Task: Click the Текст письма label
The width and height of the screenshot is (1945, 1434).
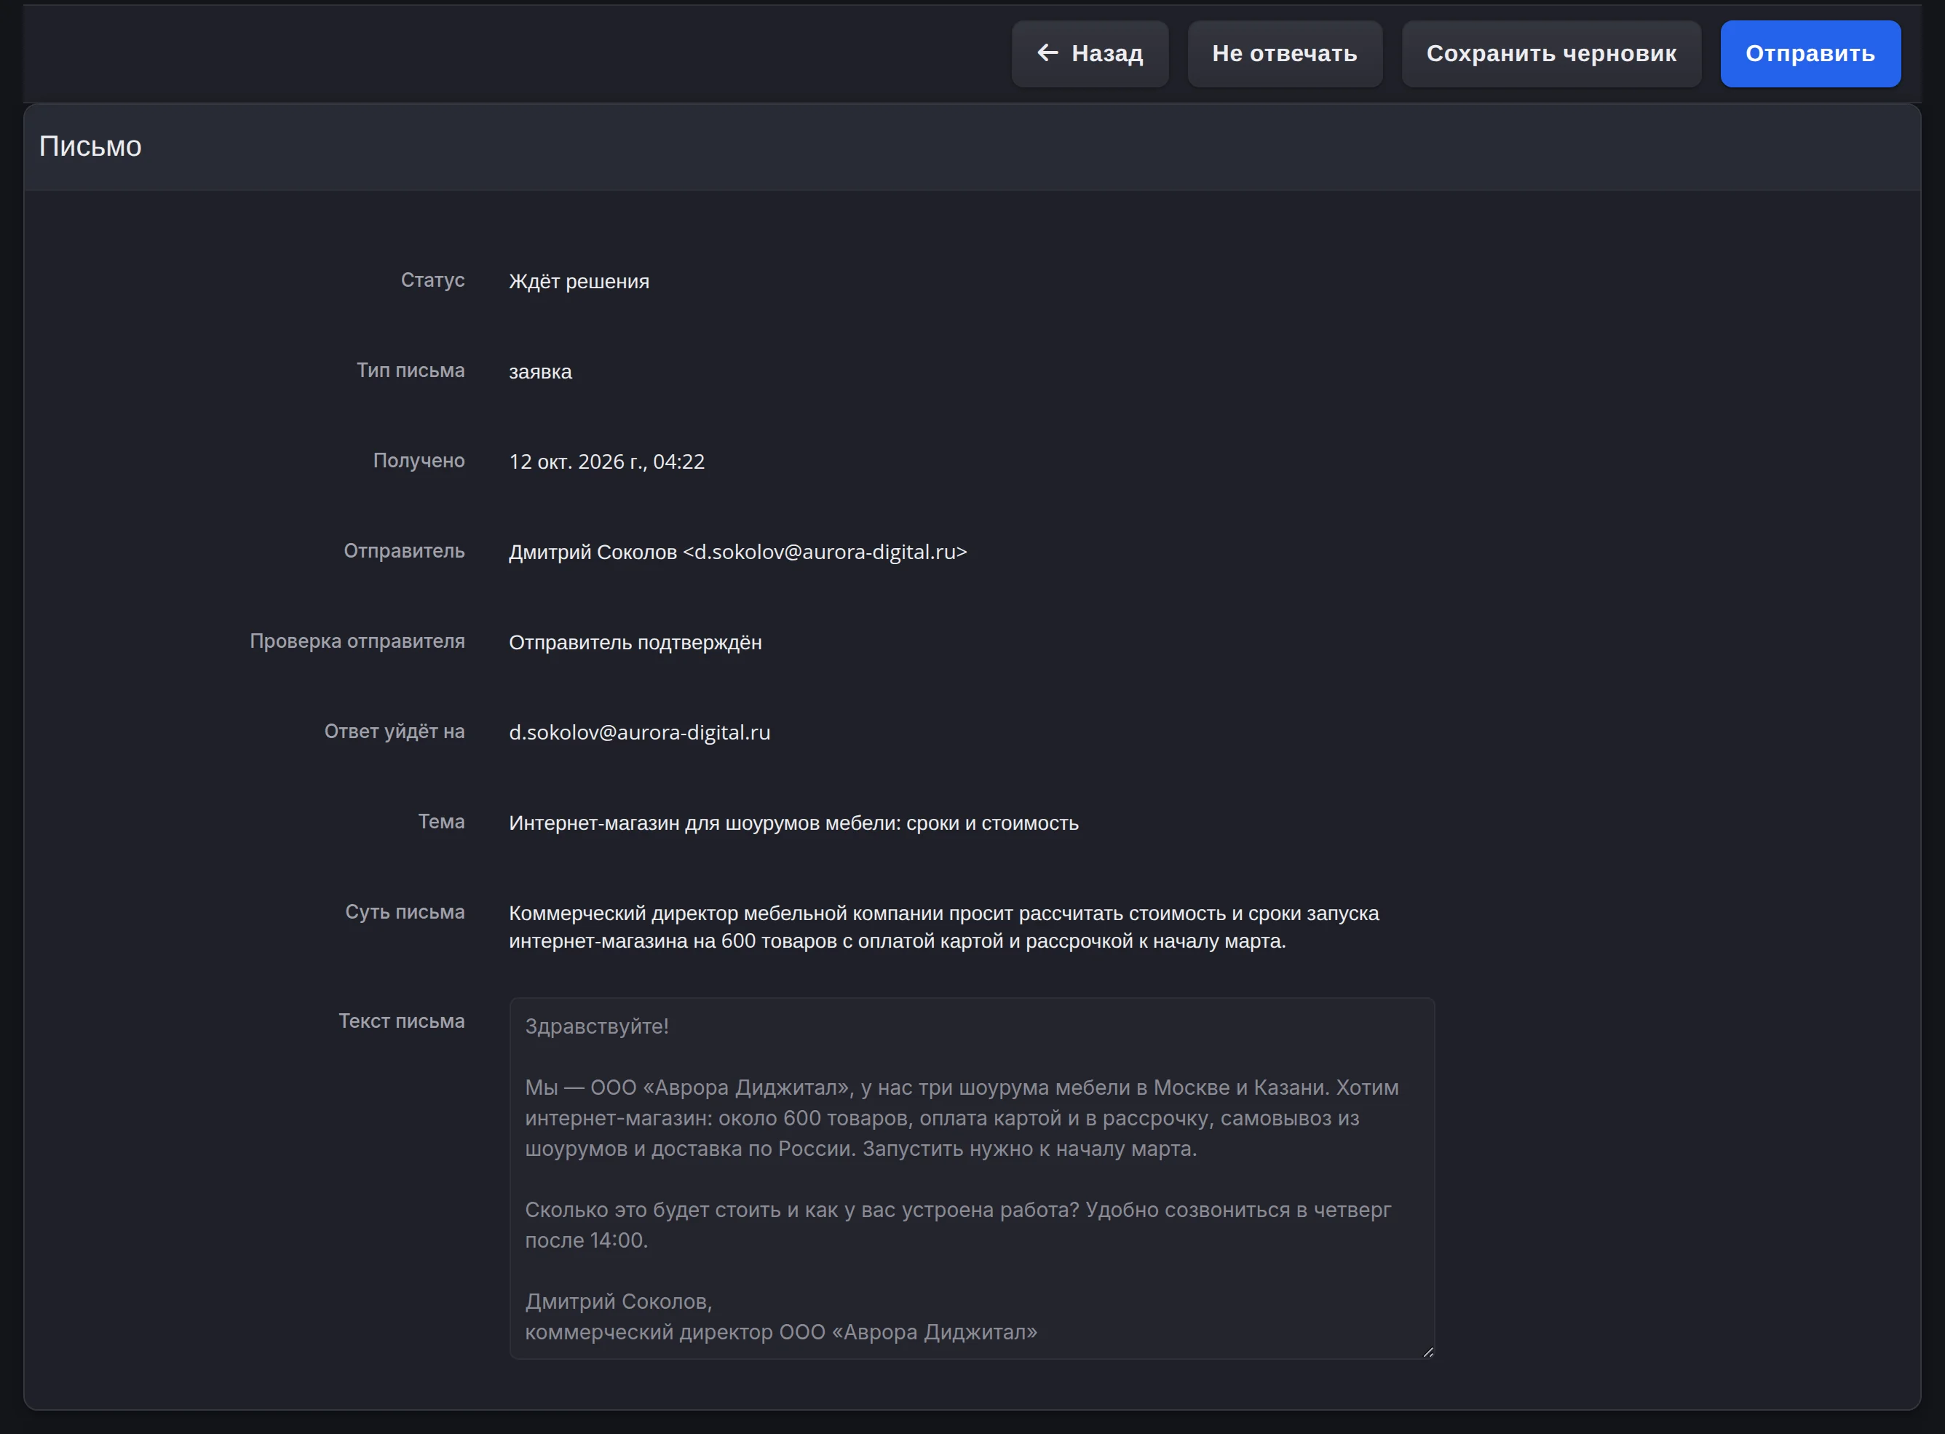Action: (x=401, y=1022)
